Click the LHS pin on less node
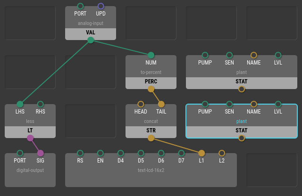Image resolution: width=302 pixels, height=196 pixels. coord(20,104)
